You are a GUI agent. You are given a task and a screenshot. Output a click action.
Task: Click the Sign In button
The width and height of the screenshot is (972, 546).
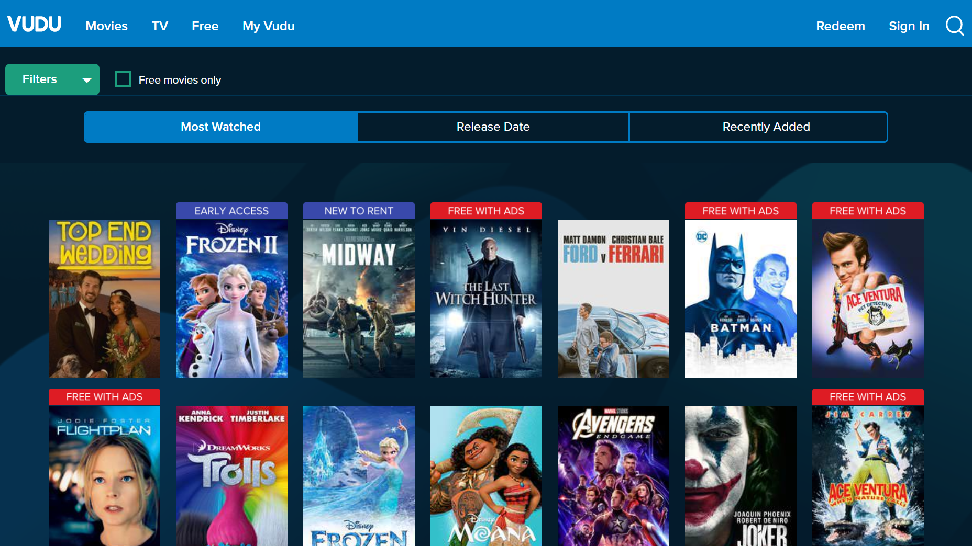point(909,26)
